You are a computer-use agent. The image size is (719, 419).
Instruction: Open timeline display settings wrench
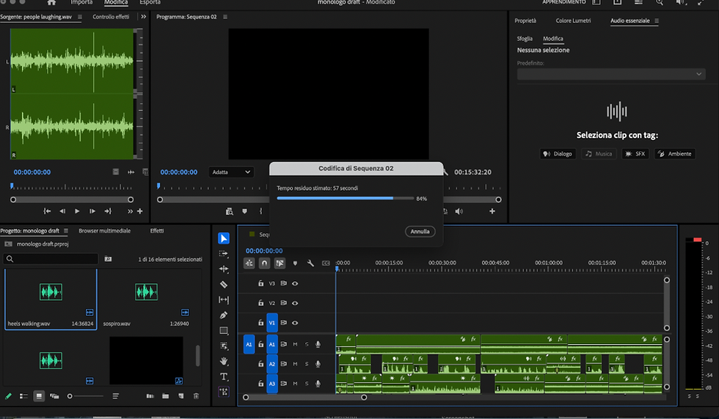310,263
